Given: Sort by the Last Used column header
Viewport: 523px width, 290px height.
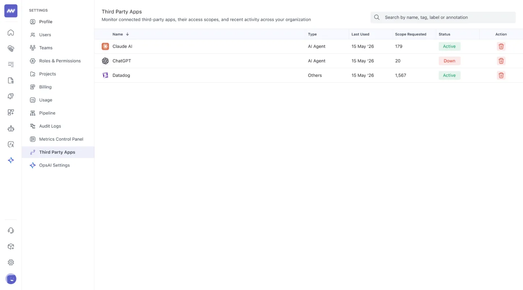Looking at the screenshot, I should (360, 34).
